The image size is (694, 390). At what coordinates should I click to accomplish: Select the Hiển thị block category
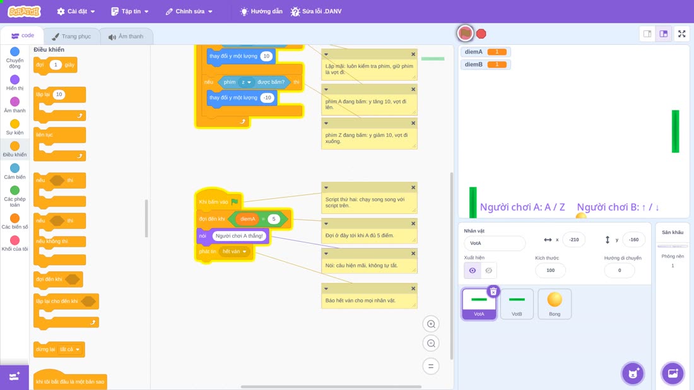15,83
